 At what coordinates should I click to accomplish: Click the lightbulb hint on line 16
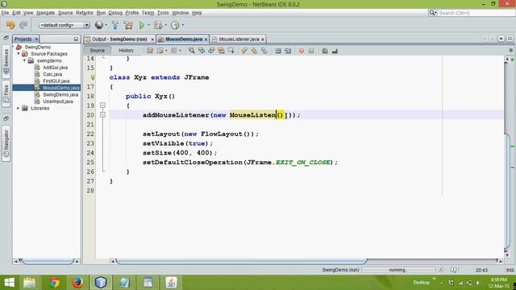(x=93, y=77)
